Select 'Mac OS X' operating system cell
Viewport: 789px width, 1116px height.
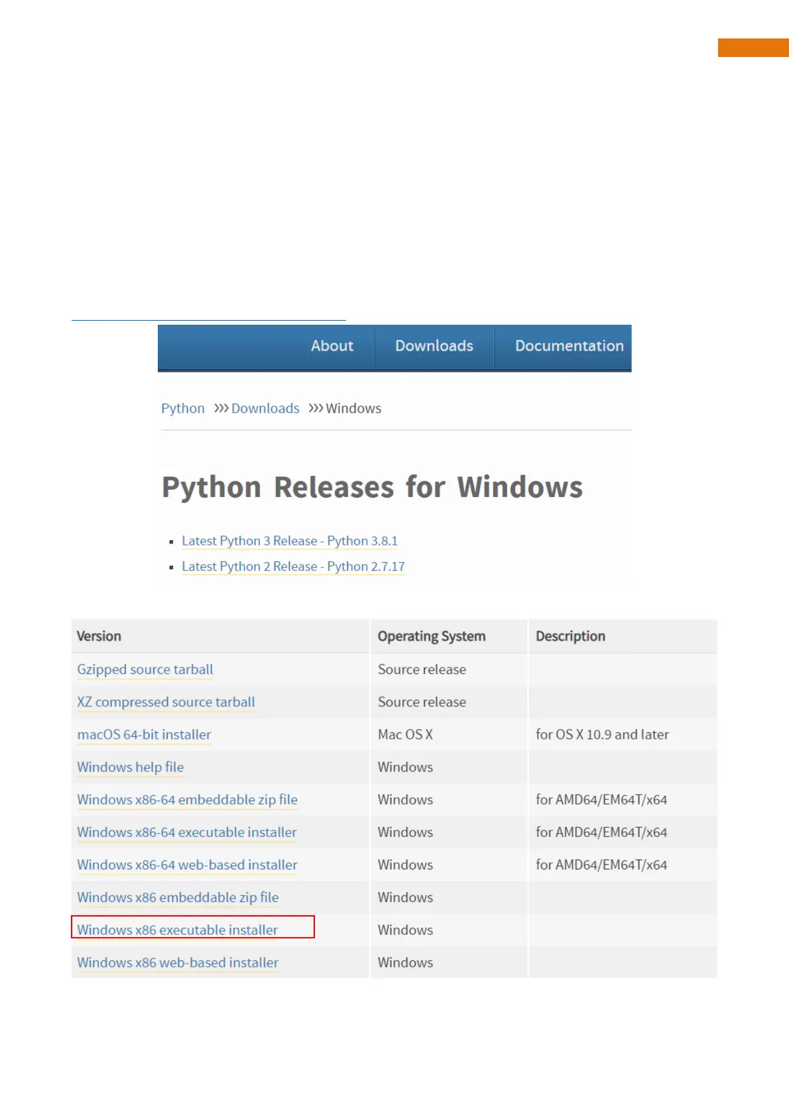point(405,734)
